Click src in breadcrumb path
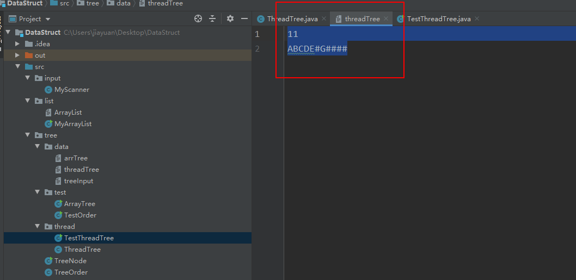The width and height of the screenshot is (576, 280). (x=64, y=3)
